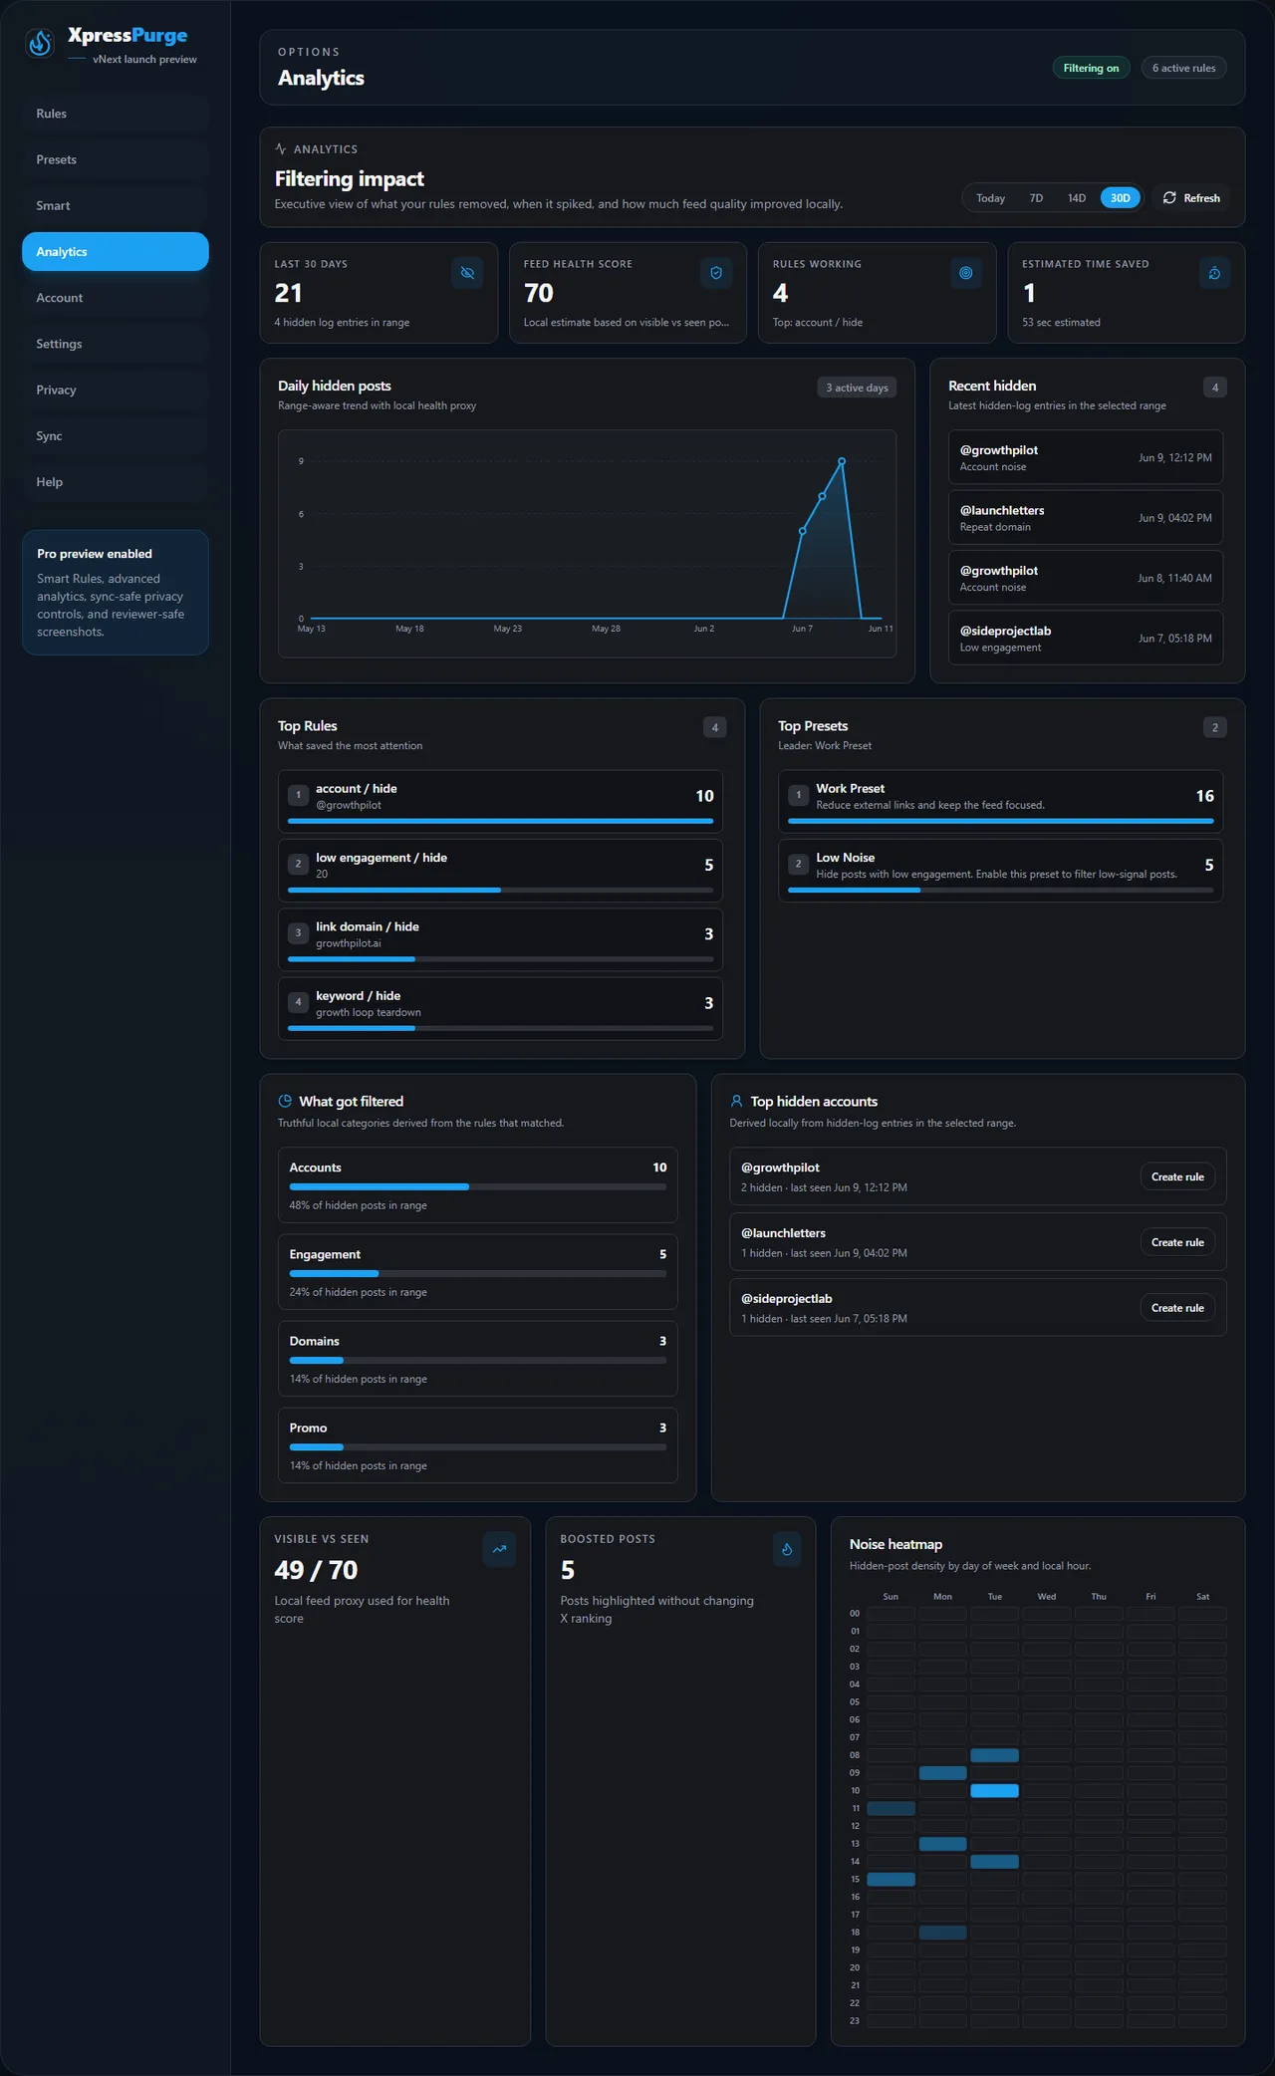Click the 6 active rules badge
This screenshot has width=1275, height=2076.
tap(1183, 68)
